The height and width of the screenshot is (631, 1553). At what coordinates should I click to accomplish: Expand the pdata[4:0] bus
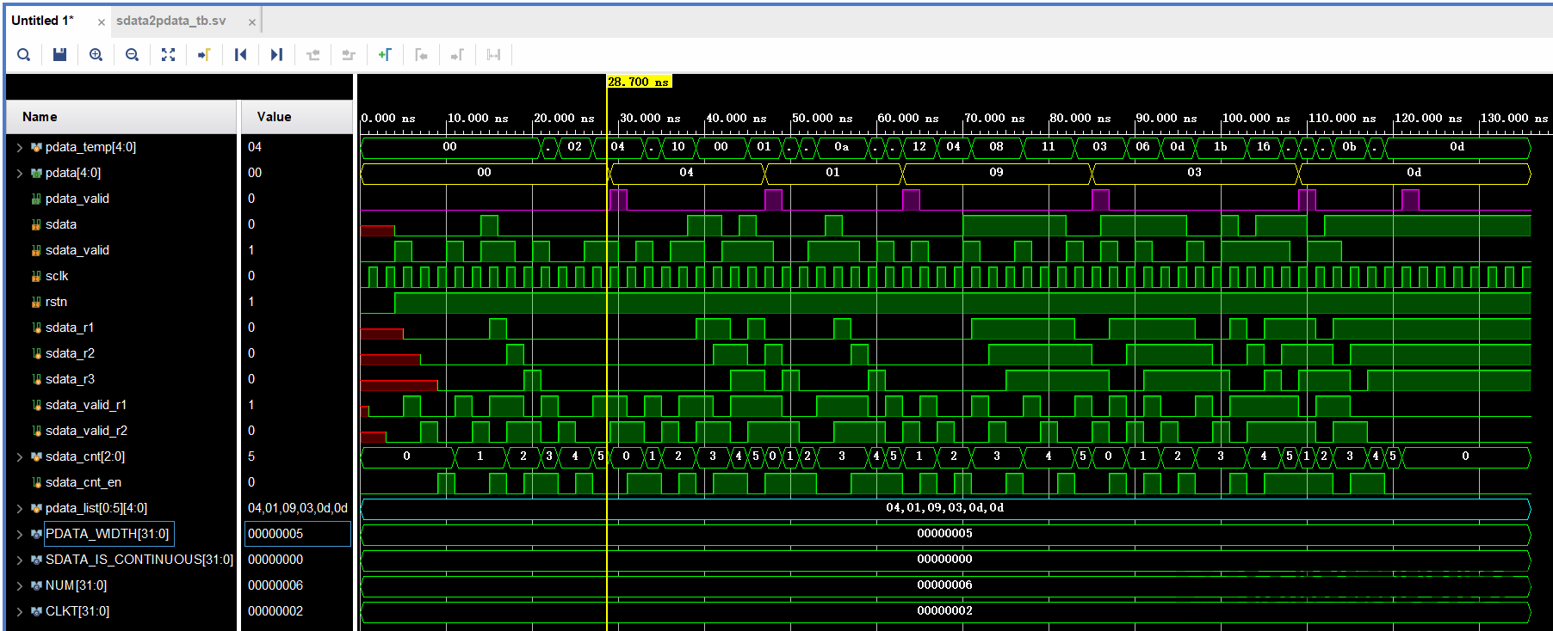point(19,173)
